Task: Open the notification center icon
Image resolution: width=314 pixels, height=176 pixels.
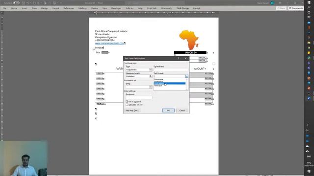Action: click(309, 171)
